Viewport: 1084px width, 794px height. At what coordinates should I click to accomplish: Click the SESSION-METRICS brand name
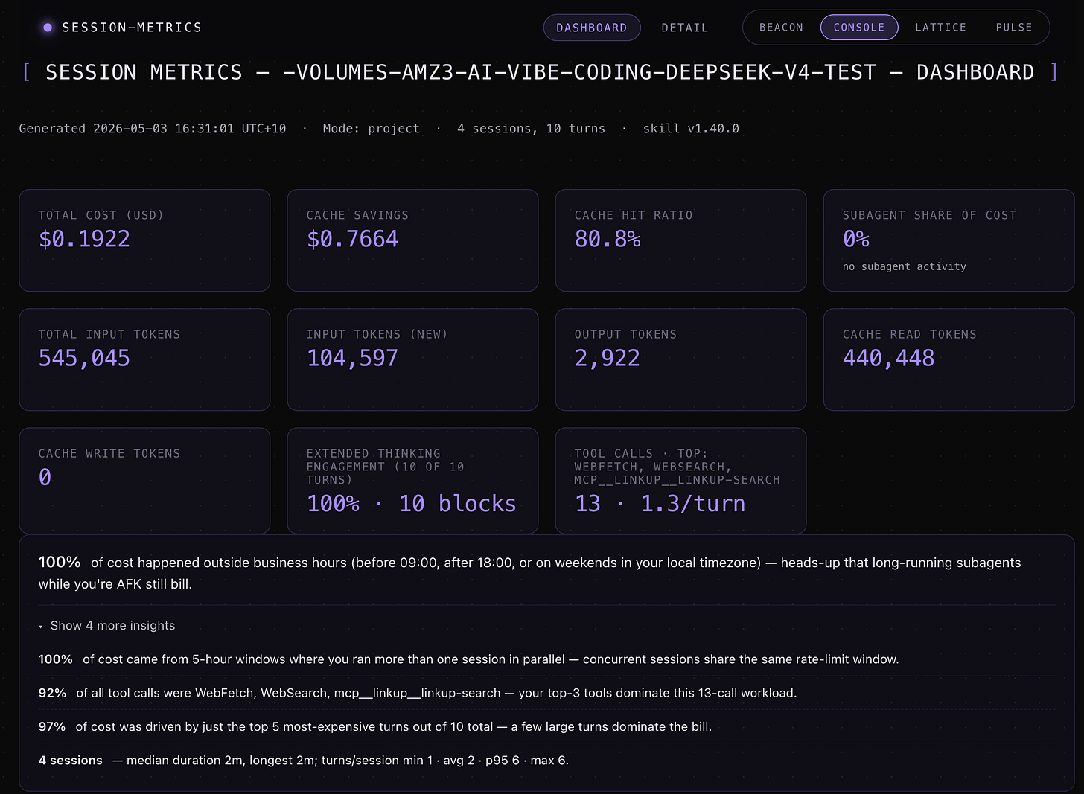click(x=132, y=28)
